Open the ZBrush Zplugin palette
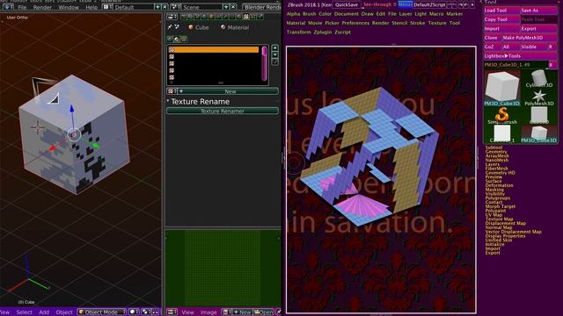 tap(323, 32)
